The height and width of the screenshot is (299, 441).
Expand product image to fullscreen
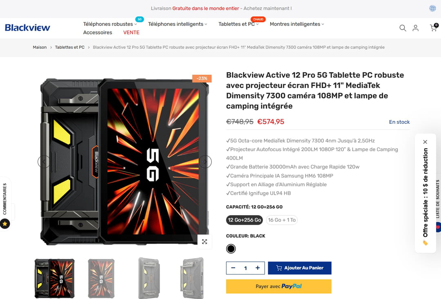205,241
